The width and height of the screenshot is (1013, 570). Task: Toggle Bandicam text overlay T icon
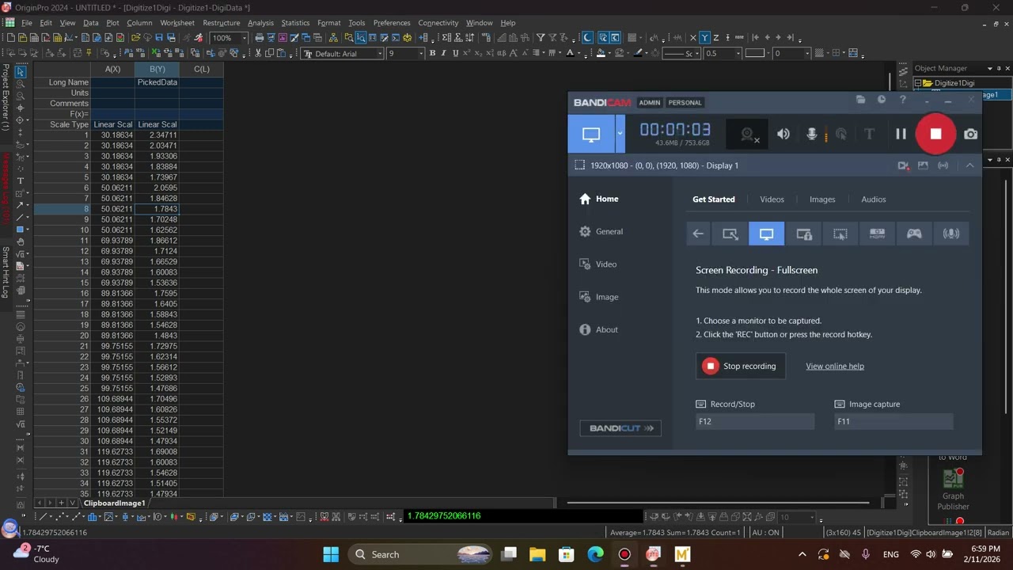click(x=869, y=135)
